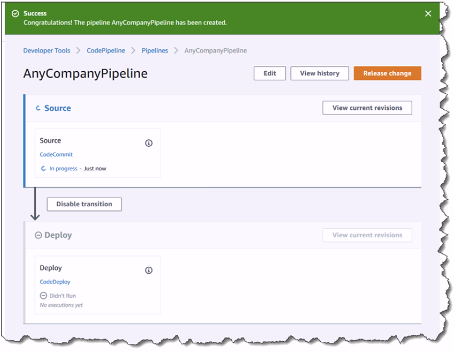The width and height of the screenshot is (454, 353).
Task: Click Disable transition button
Action: (x=84, y=205)
